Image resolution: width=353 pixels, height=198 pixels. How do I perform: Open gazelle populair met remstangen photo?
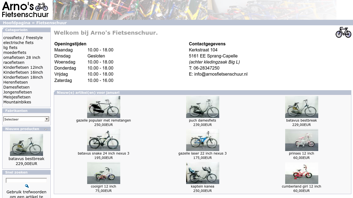(x=103, y=107)
